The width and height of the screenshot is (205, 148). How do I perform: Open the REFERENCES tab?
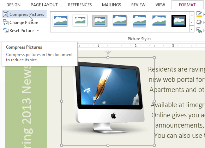pyautogui.click(x=80, y=5)
